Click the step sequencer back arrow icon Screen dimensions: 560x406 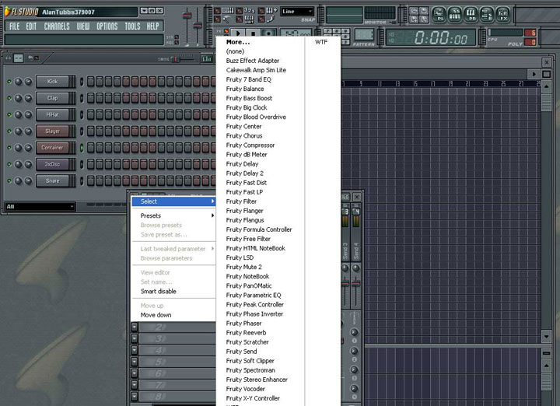point(30,58)
